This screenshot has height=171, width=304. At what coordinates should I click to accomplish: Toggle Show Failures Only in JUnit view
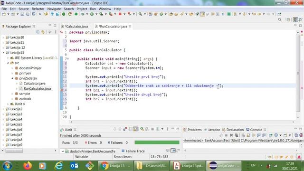click(125, 129)
